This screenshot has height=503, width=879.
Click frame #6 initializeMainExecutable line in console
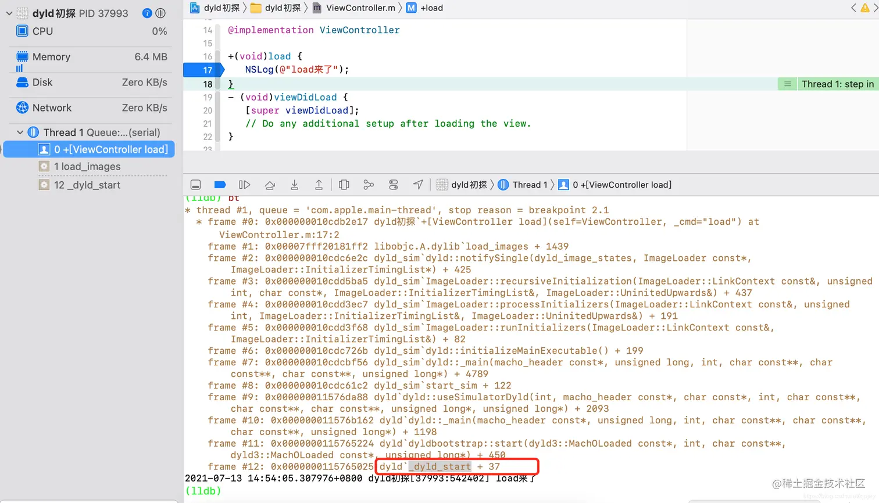tap(426, 351)
